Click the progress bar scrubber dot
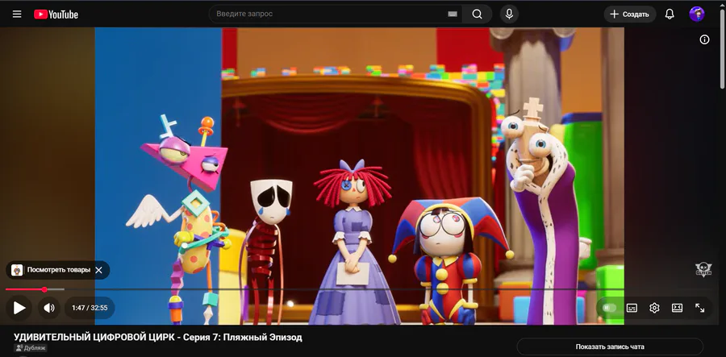Viewport: 726px width, 357px height. tap(44, 289)
